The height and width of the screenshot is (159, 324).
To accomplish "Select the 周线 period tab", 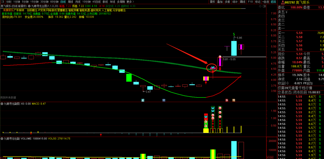I will pos(71,2).
